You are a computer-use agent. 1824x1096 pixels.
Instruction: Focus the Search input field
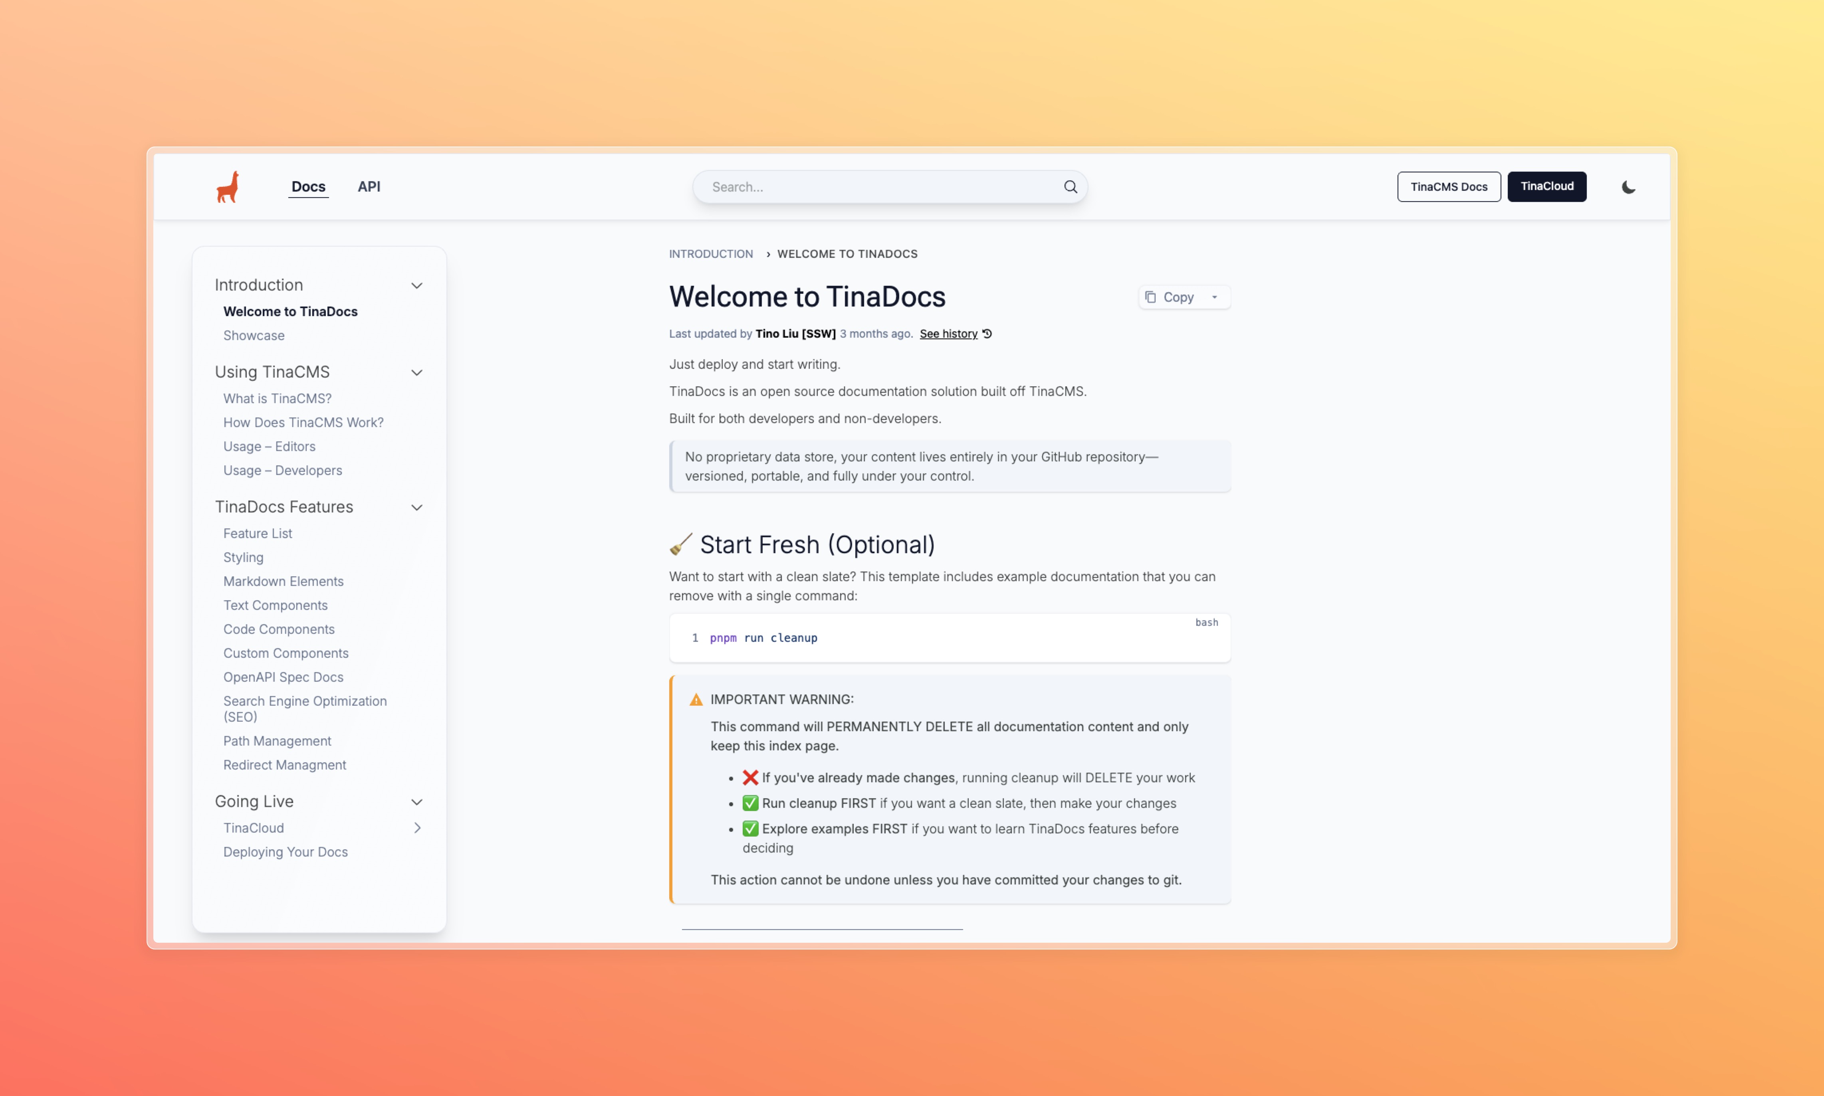coord(879,187)
